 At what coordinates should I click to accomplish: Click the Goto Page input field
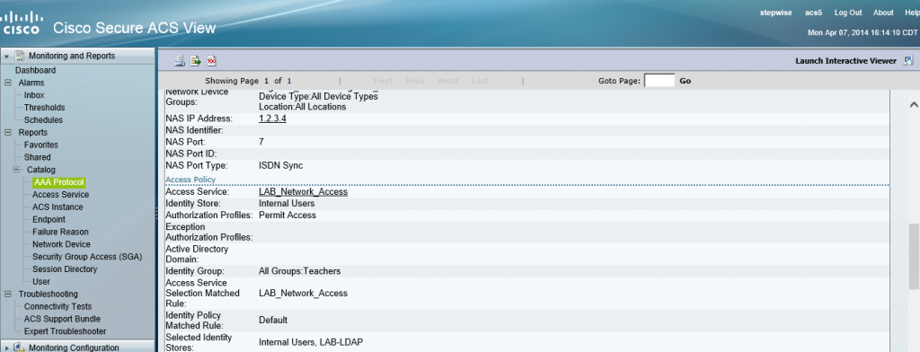point(659,81)
